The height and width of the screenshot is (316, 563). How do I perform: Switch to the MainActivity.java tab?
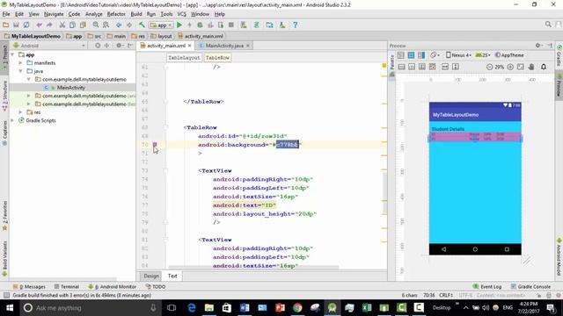coord(224,46)
